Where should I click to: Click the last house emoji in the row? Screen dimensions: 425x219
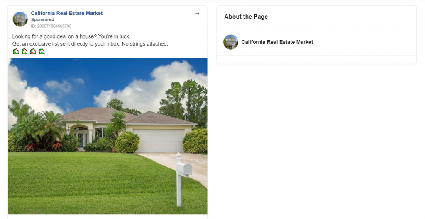(x=42, y=51)
